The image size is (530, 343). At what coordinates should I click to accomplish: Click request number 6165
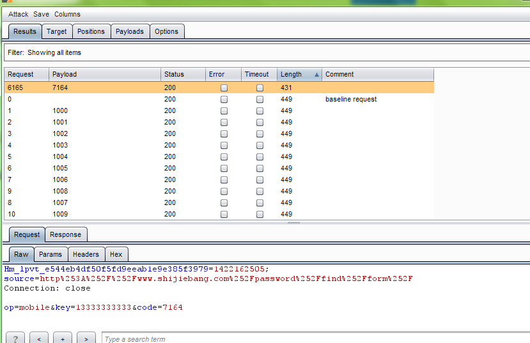pos(15,88)
